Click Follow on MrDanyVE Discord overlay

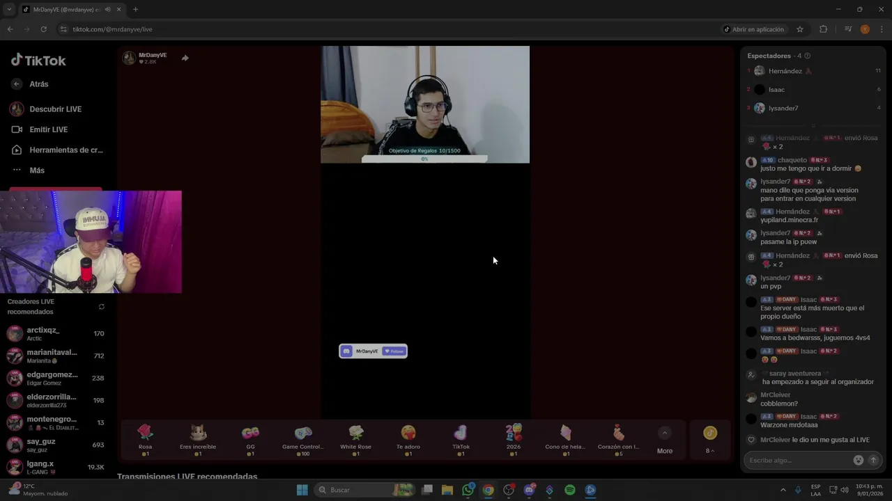click(394, 351)
